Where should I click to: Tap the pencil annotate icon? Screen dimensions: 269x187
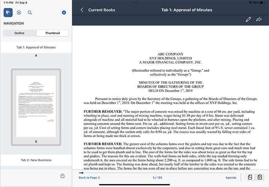(248, 19)
